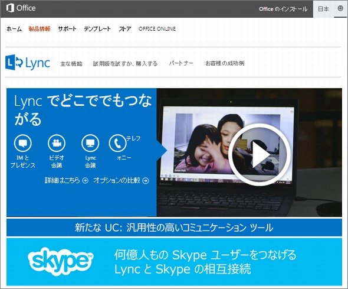Screen dimensions: 348x289
Task: Select the Lync meeting monitor icon
Action: [90, 143]
